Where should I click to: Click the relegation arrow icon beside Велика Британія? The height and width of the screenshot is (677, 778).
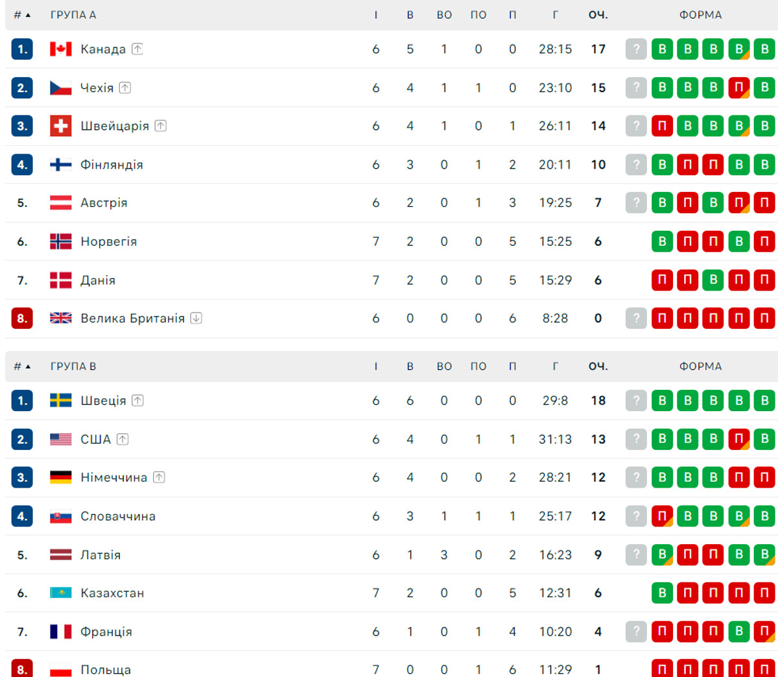pos(196,318)
